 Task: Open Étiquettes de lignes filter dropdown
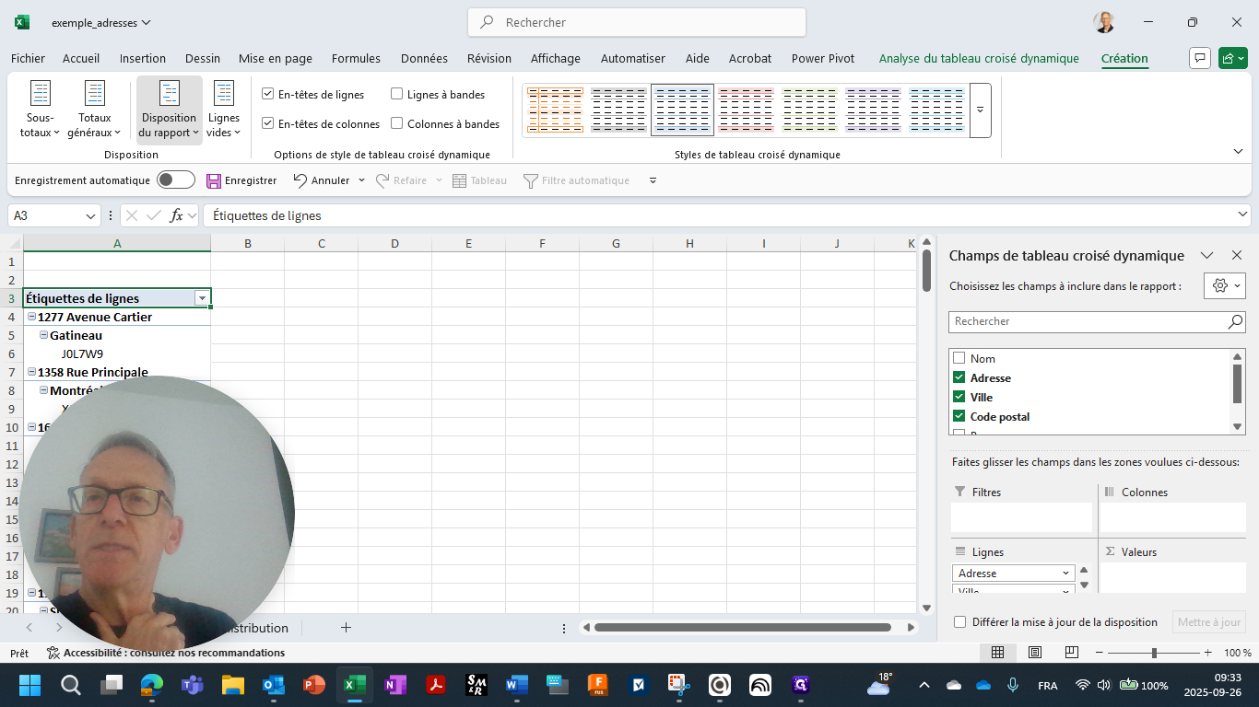[x=201, y=298]
